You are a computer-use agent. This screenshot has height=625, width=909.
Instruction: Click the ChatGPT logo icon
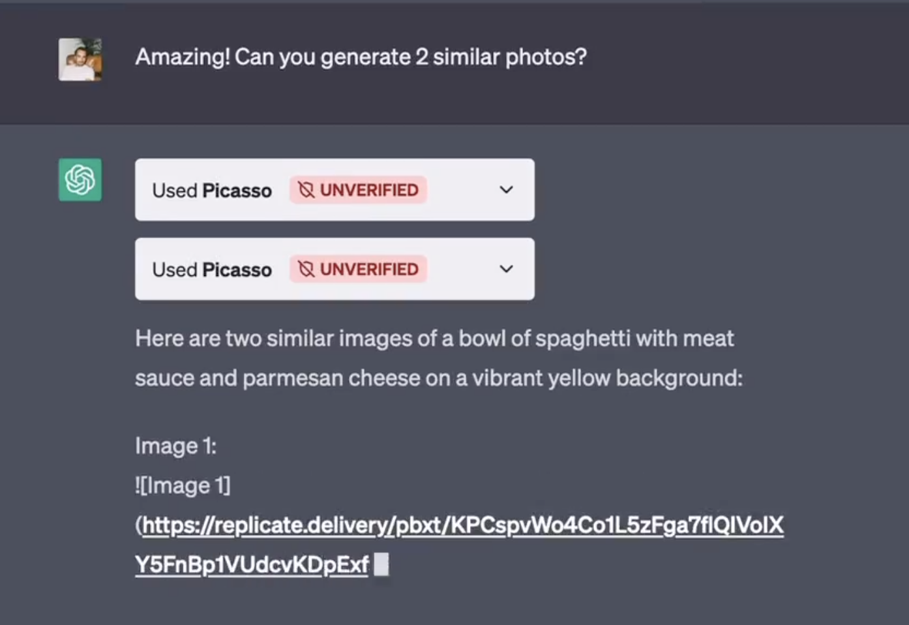click(x=80, y=179)
